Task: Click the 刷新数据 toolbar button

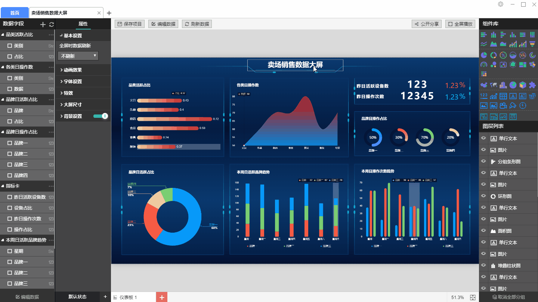Action: tap(197, 24)
